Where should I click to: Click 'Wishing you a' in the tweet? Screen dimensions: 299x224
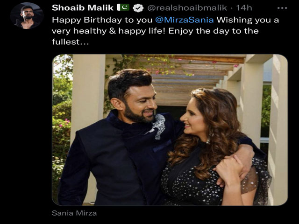[x=248, y=20]
